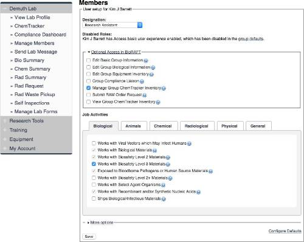304x242 pixels.
Task: Toggle Works with Biosafety Level 2+ Materials checkbox
Action: [x=94, y=178]
